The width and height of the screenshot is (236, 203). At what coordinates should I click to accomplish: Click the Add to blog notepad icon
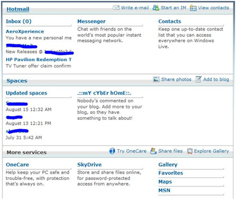point(198,79)
